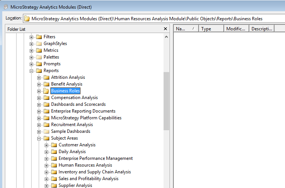Click the Folder List vertical scrollbar
The height and width of the screenshot is (188, 285).
[x=166, y=101]
